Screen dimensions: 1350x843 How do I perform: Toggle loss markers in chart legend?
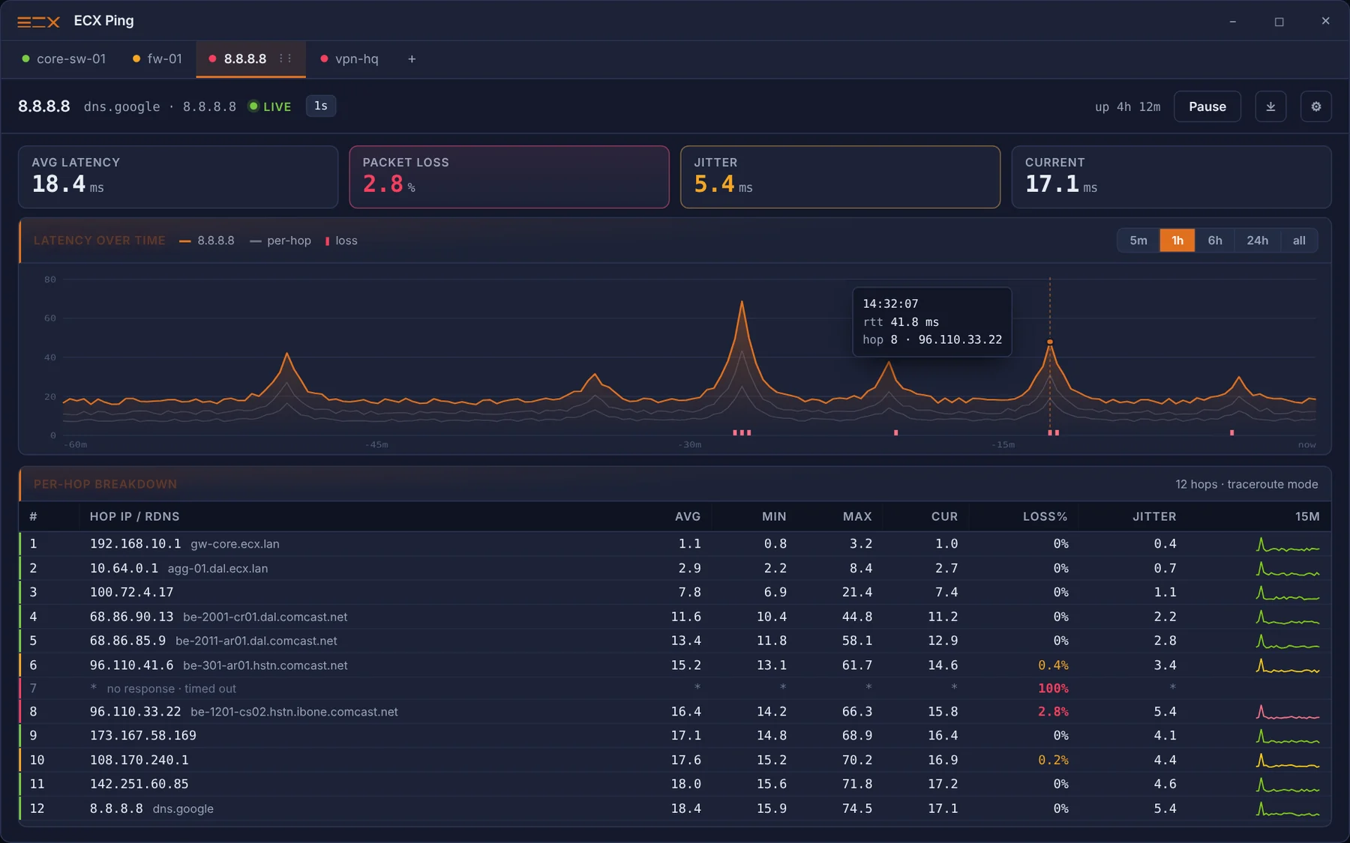(341, 241)
